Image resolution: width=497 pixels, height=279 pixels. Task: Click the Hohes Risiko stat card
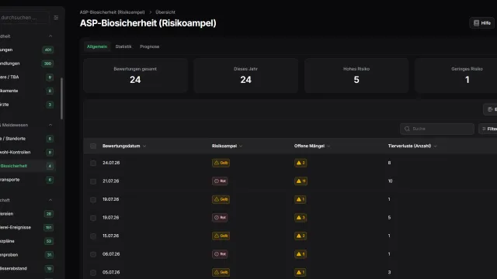pos(356,76)
